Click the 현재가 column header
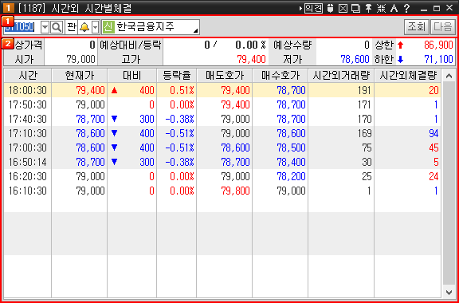459x303 pixels. [80, 76]
